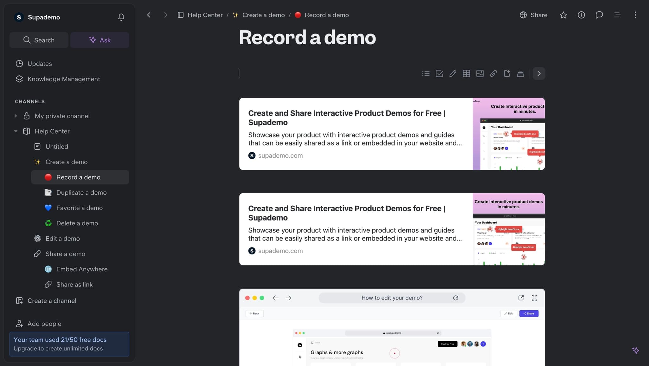Image resolution: width=649 pixels, height=366 pixels.
Task: Open the notifications bell
Action: pos(121,17)
